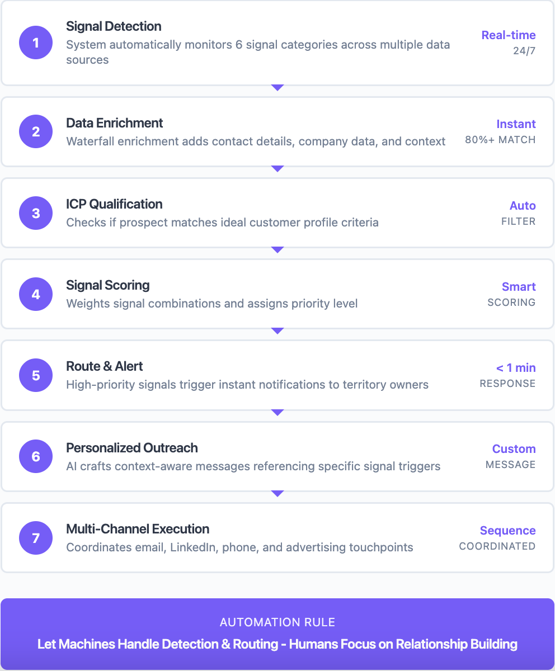Click the arrow below Signal Detection card
Image resolution: width=555 pixels, height=671 pixels.
pos(277,88)
